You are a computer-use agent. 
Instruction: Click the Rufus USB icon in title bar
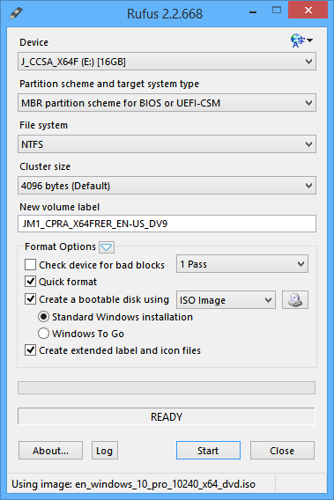(x=16, y=14)
